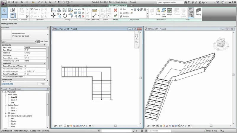Collapse the Identity Data section
The image size is (237, 133).
(45, 80)
